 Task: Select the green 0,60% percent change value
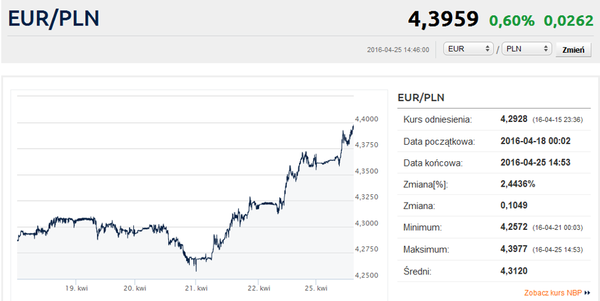512,20
